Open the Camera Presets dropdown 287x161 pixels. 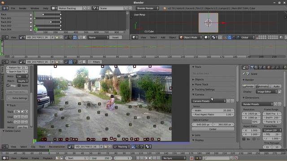[x=209, y=101]
